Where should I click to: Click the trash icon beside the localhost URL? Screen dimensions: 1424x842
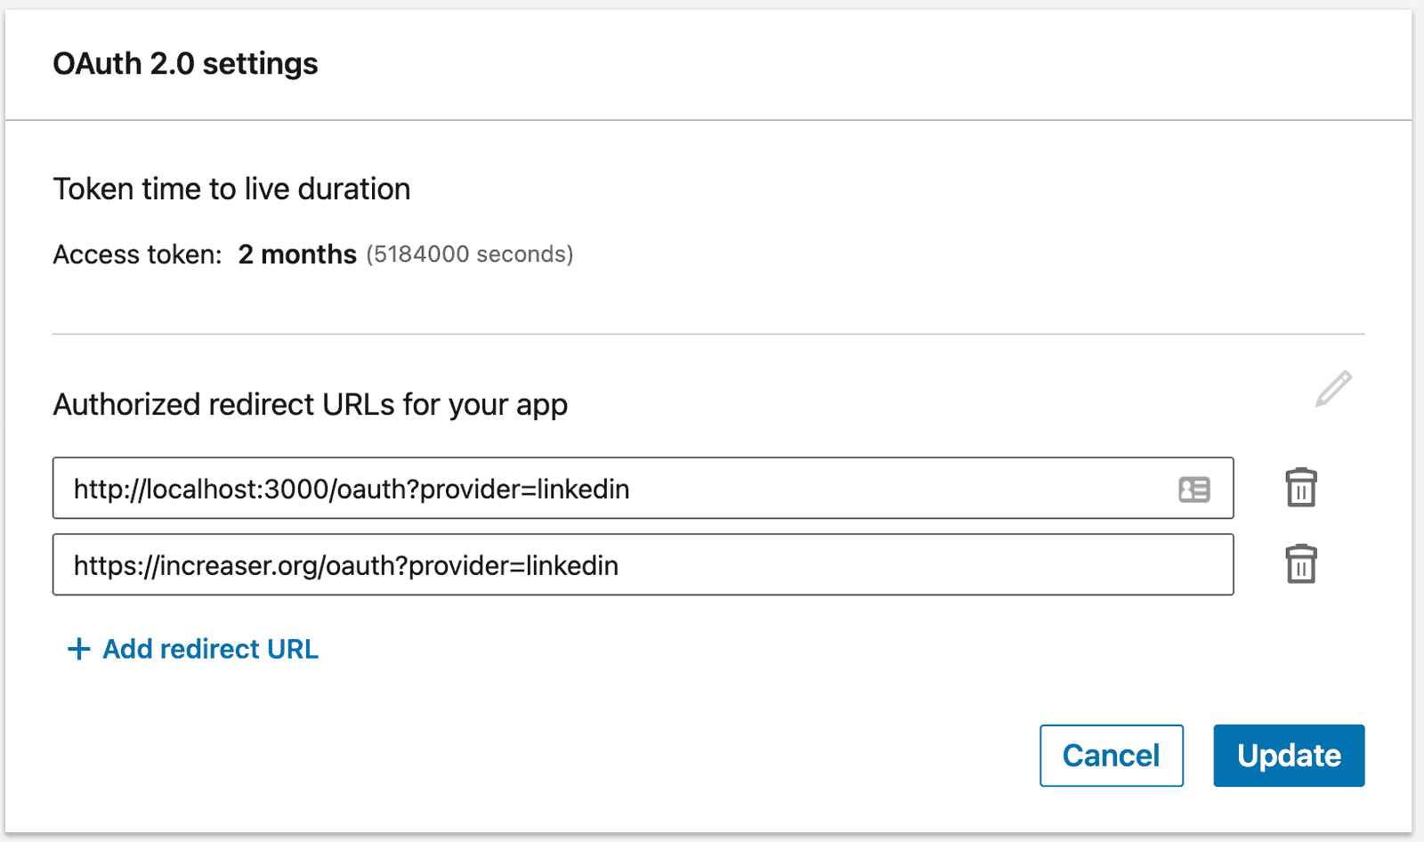click(x=1301, y=488)
